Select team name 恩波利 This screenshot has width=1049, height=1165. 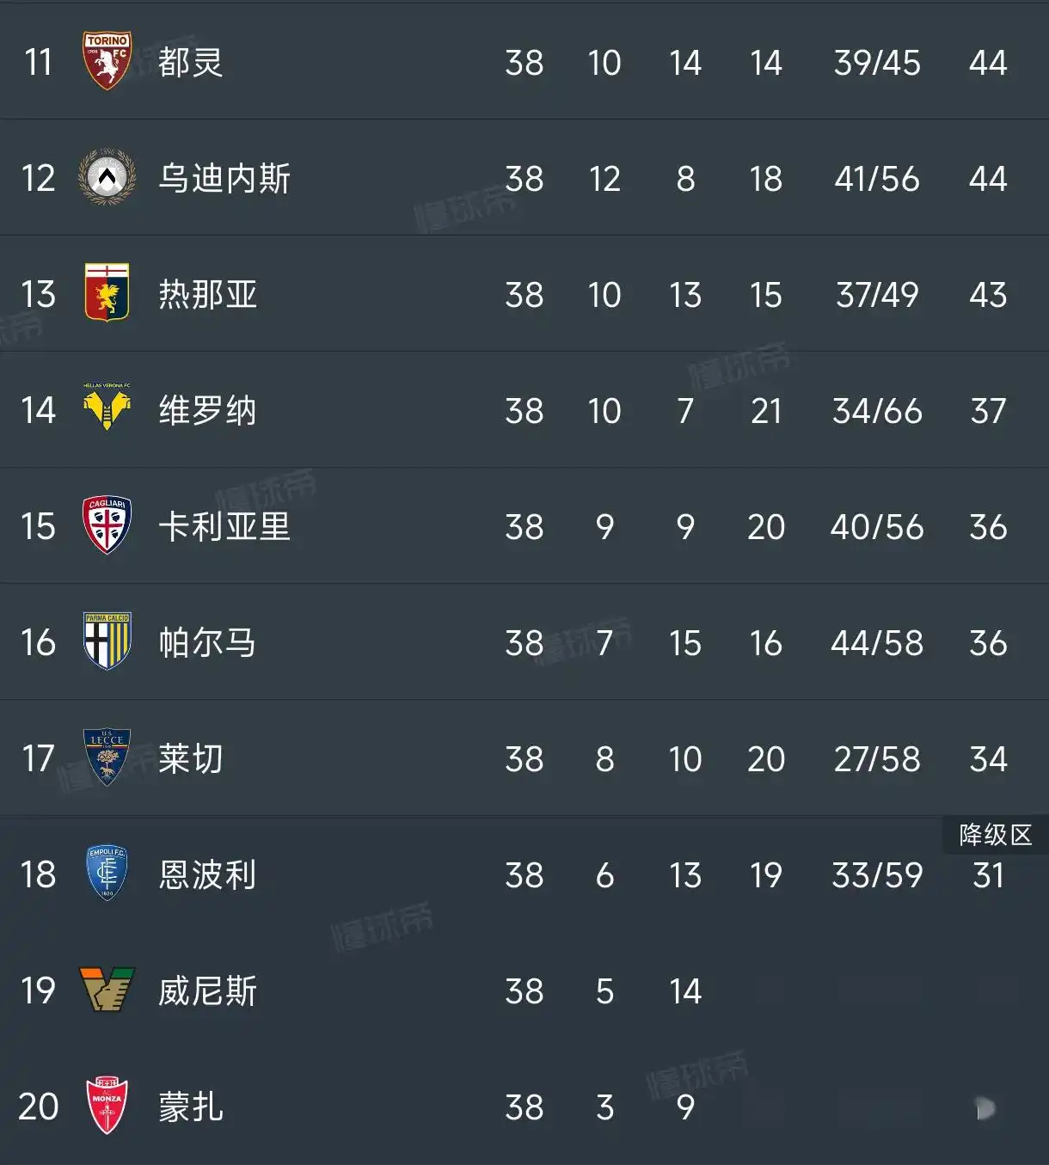[207, 874]
